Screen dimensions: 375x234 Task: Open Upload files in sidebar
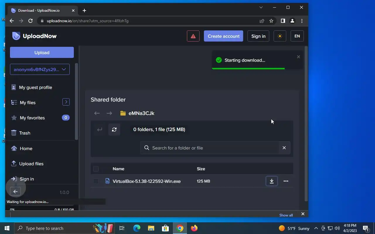[31, 164]
